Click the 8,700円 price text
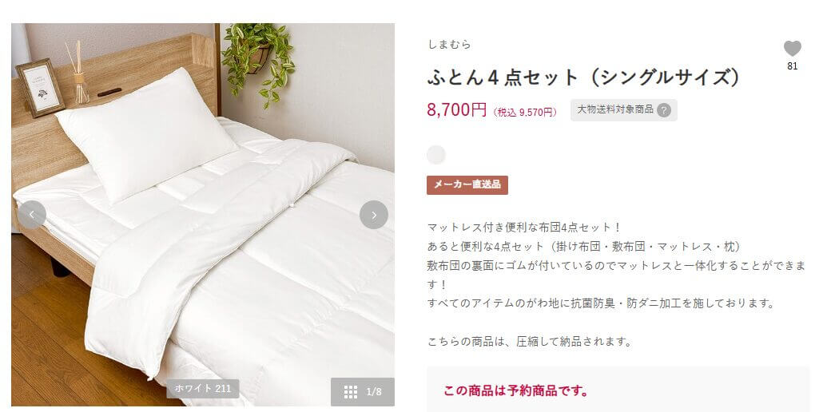This screenshot has width=819, height=412. click(456, 109)
